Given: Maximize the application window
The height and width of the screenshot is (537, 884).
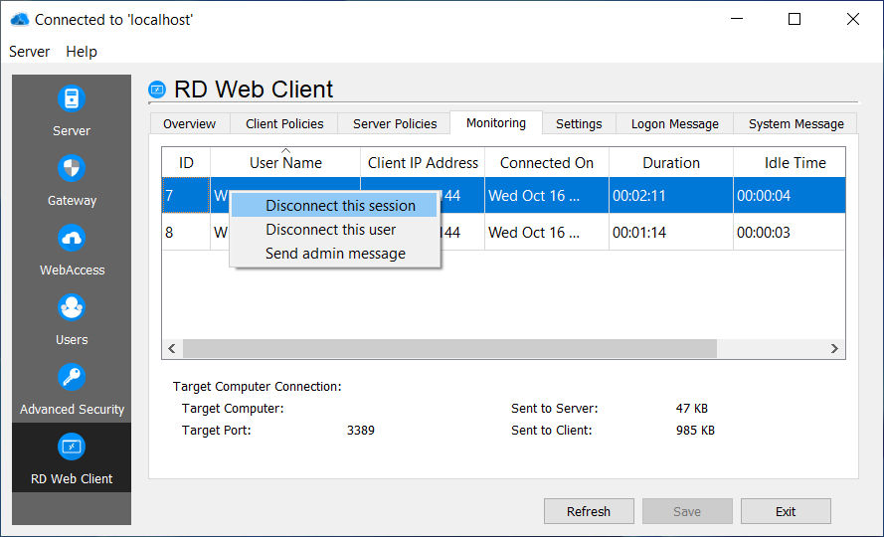Looking at the screenshot, I should [x=795, y=19].
